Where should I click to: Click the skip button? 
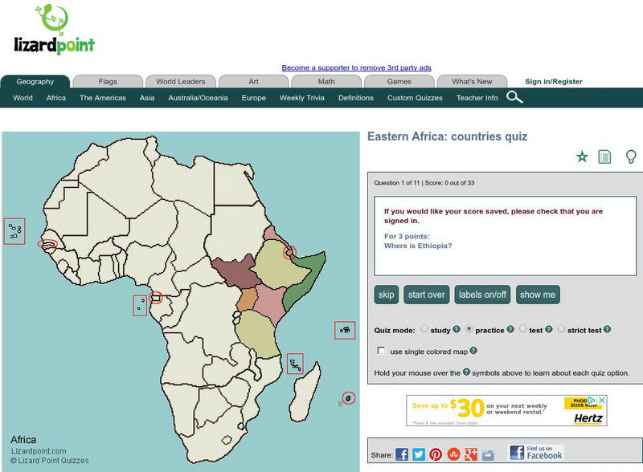387,295
